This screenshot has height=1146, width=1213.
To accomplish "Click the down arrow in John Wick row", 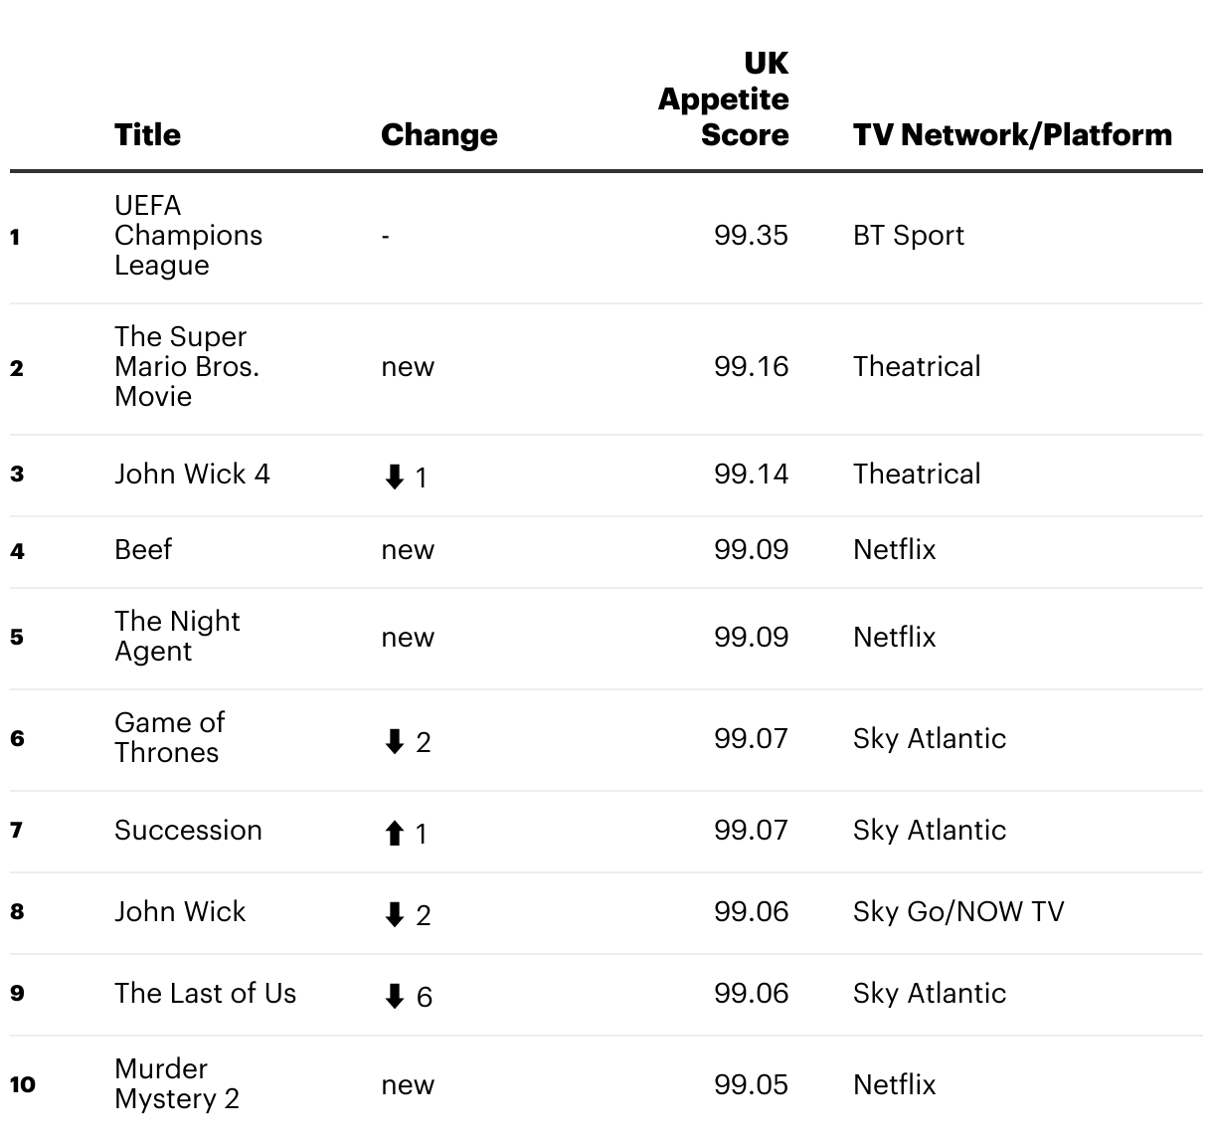I will [x=394, y=915].
